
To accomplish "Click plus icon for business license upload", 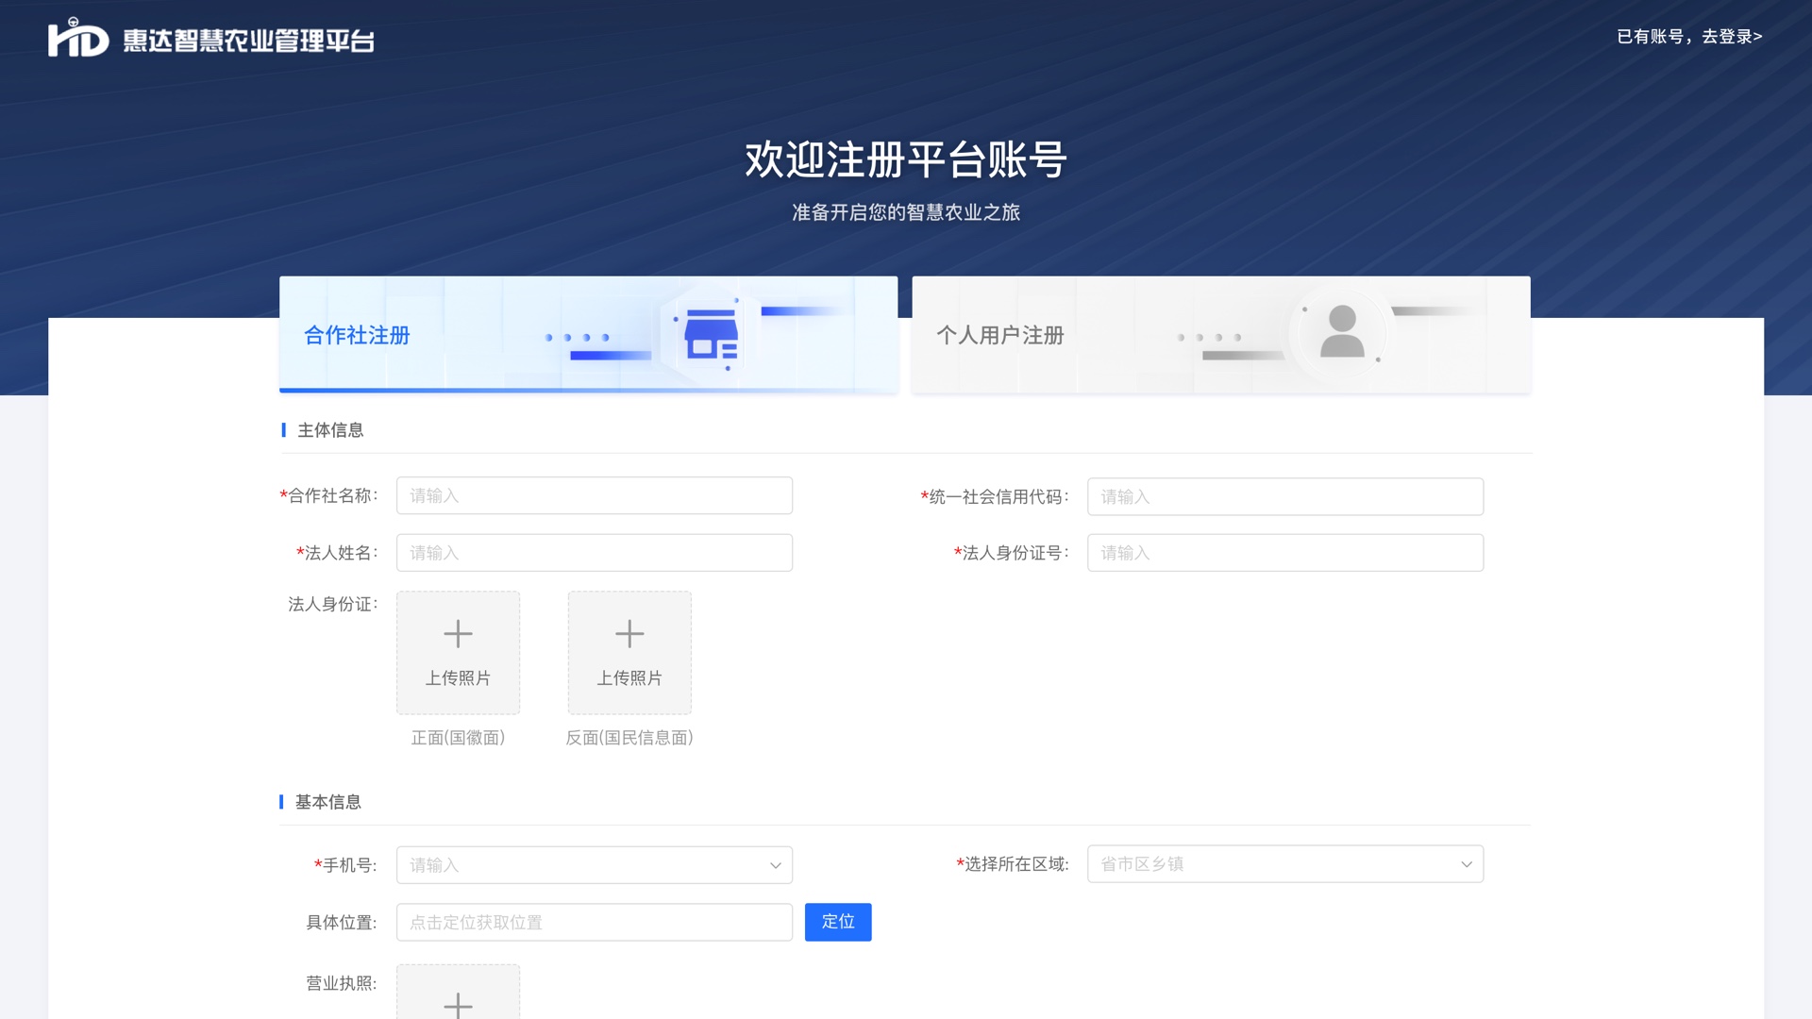I will [458, 1006].
